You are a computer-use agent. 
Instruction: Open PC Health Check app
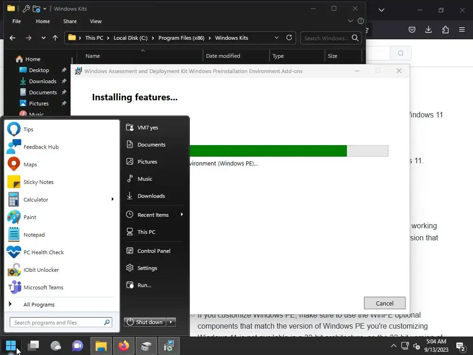point(62,252)
